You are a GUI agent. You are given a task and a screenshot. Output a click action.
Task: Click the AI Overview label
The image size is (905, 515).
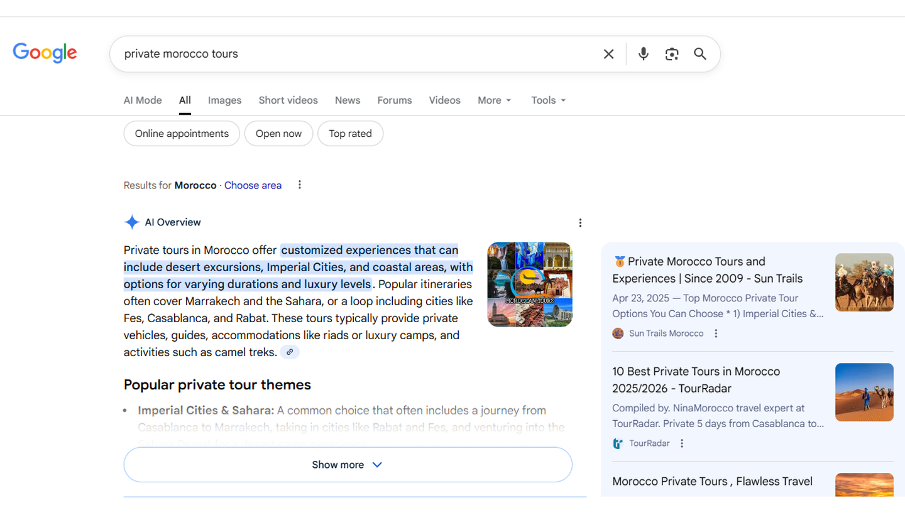[x=173, y=222]
